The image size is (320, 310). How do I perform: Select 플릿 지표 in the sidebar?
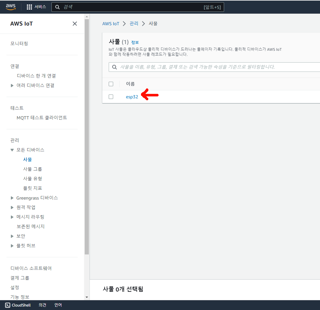33,188
